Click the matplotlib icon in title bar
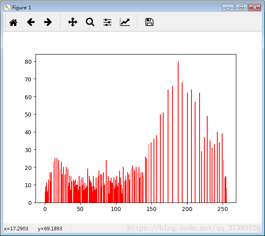 click(x=7, y=7)
